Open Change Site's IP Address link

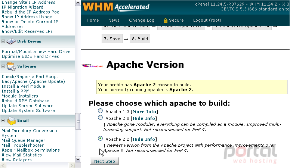coord(28,2)
